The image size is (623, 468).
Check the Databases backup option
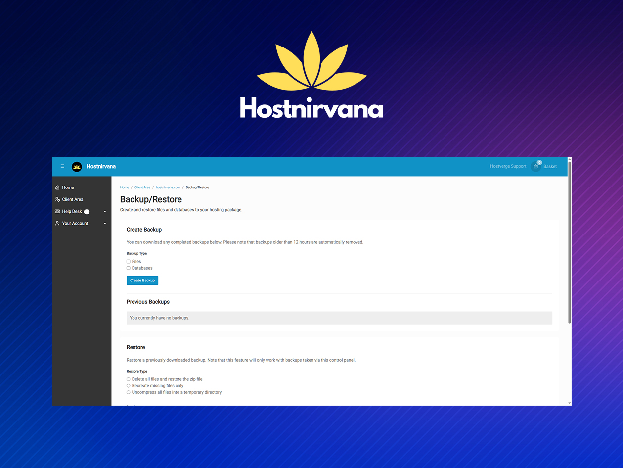coord(128,268)
